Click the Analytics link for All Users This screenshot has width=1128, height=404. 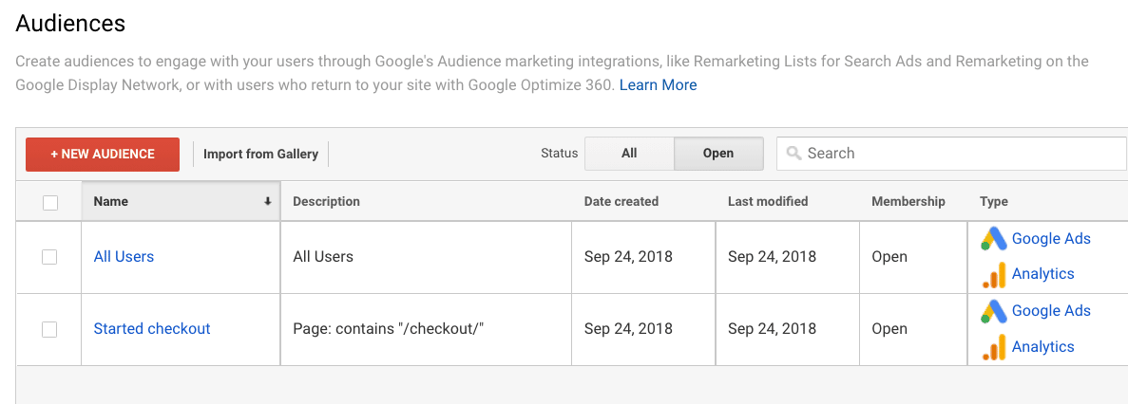[x=1043, y=273]
